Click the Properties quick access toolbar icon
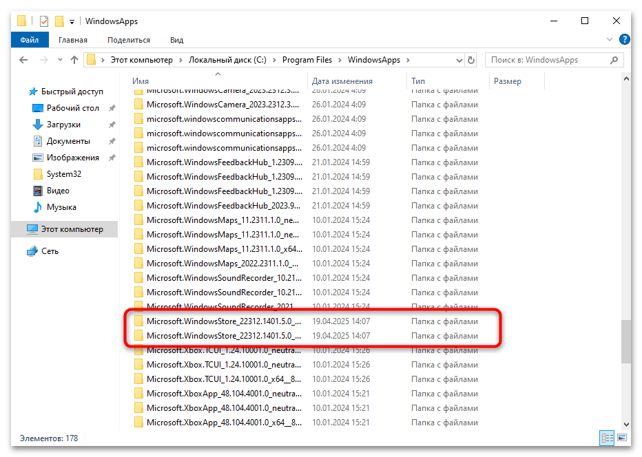The width and height of the screenshot is (642, 457). 44,21
